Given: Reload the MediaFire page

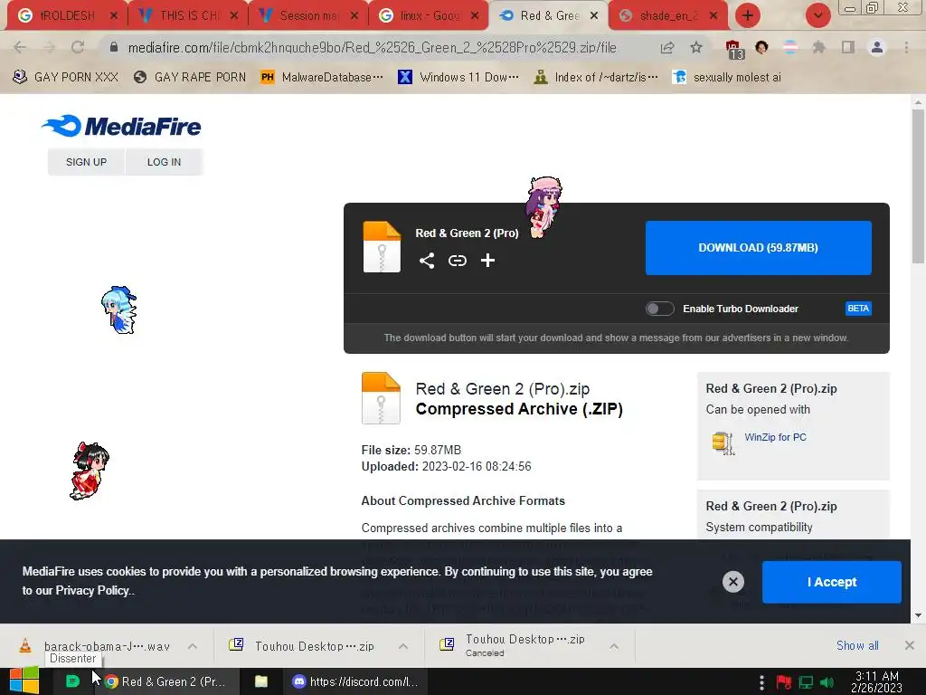Looking at the screenshot, I should tap(78, 47).
